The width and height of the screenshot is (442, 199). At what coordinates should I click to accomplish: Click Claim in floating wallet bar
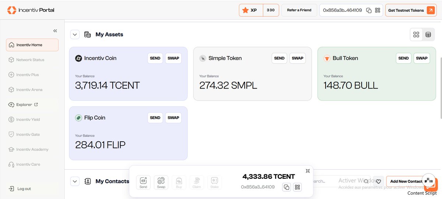click(197, 182)
